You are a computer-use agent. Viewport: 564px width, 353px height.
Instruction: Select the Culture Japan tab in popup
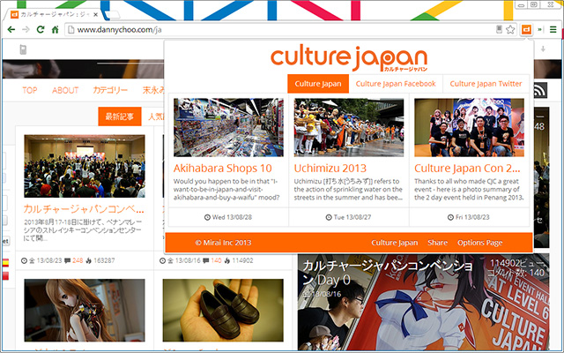(x=318, y=84)
